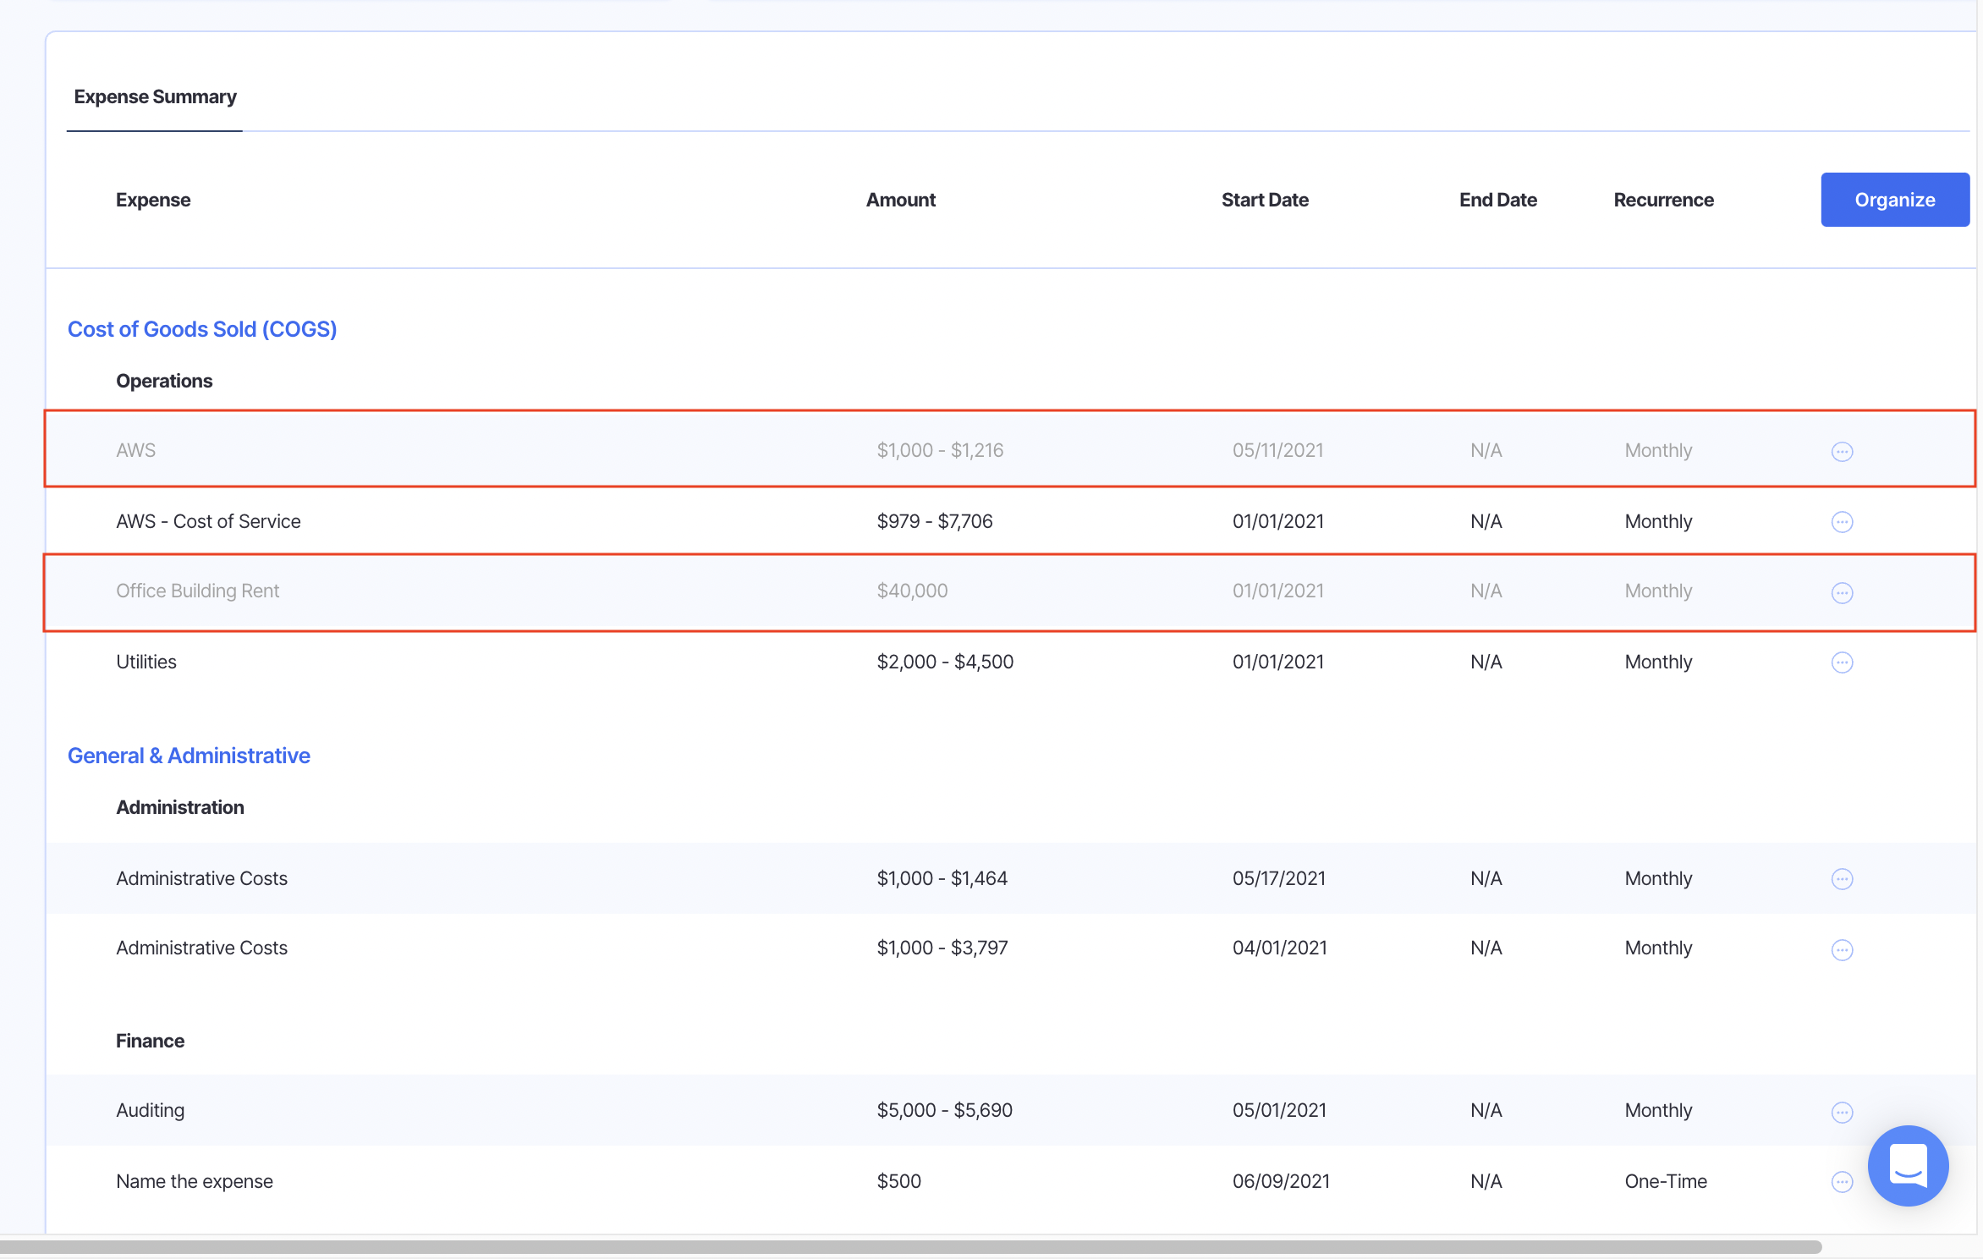Open options menu for Auditing expense
The height and width of the screenshot is (1259, 1983).
point(1842,1112)
